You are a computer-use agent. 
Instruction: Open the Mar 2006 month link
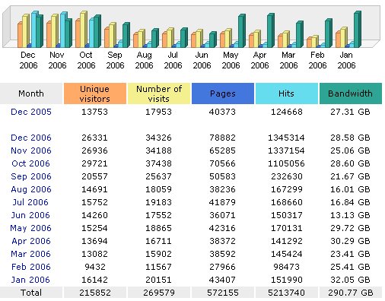point(30,254)
